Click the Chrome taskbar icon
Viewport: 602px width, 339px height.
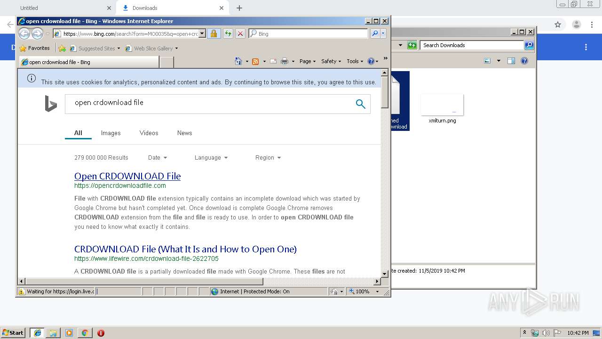pos(85,333)
